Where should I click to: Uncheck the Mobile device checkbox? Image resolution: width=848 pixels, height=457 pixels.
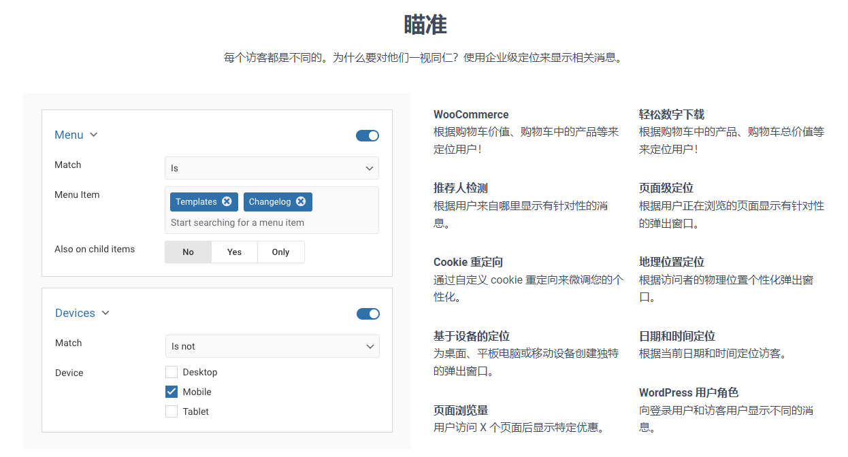pyautogui.click(x=172, y=392)
